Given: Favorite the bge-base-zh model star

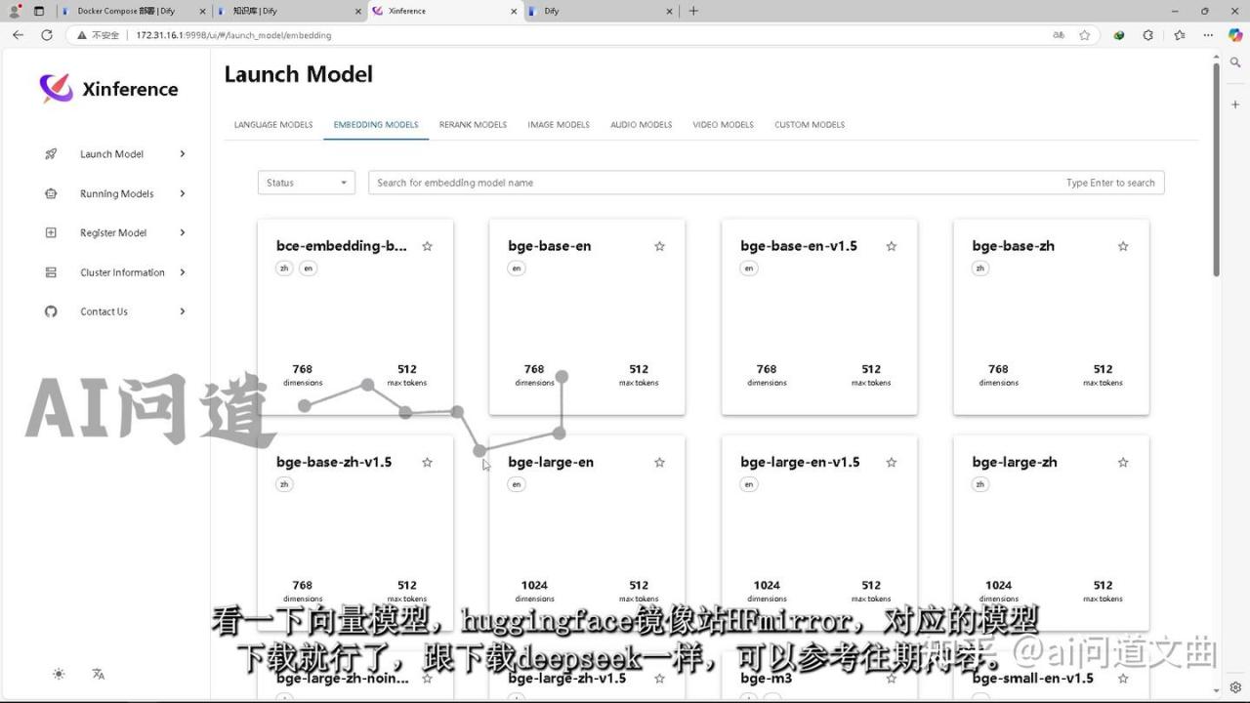Looking at the screenshot, I should [1123, 246].
